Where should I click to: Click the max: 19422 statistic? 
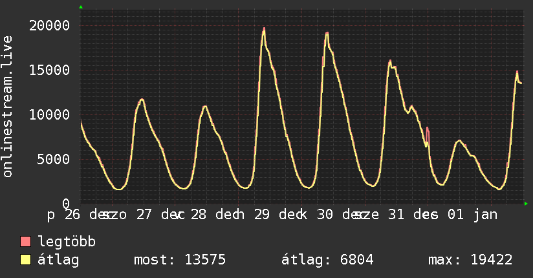tap(470, 260)
